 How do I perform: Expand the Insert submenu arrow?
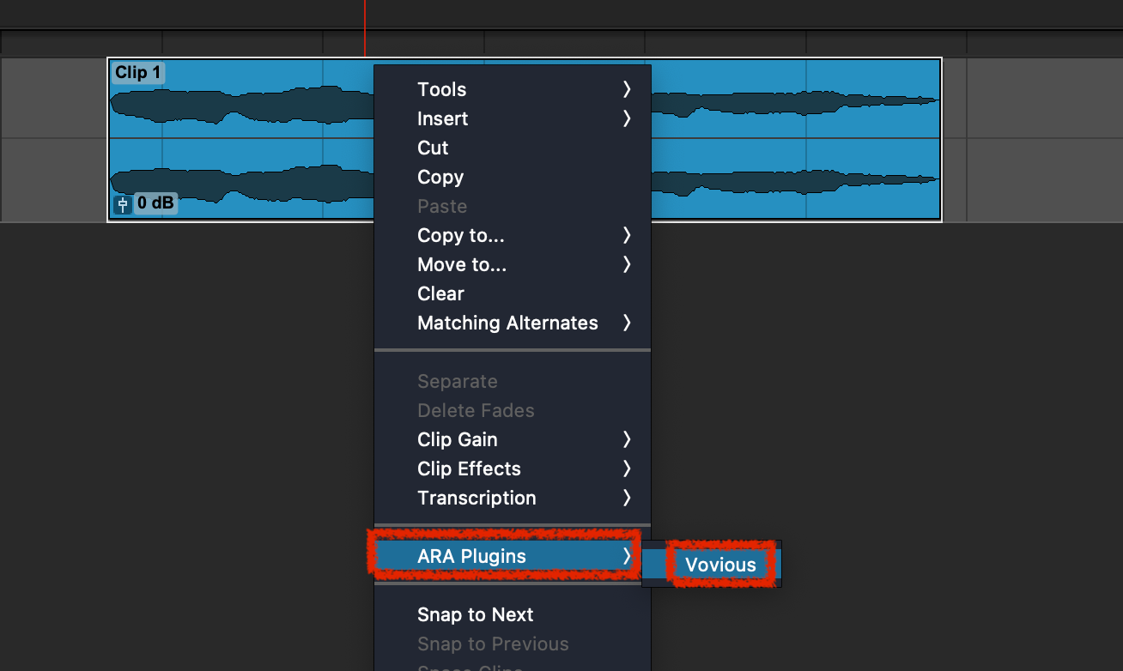pyautogui.click(x=627, y=118)
